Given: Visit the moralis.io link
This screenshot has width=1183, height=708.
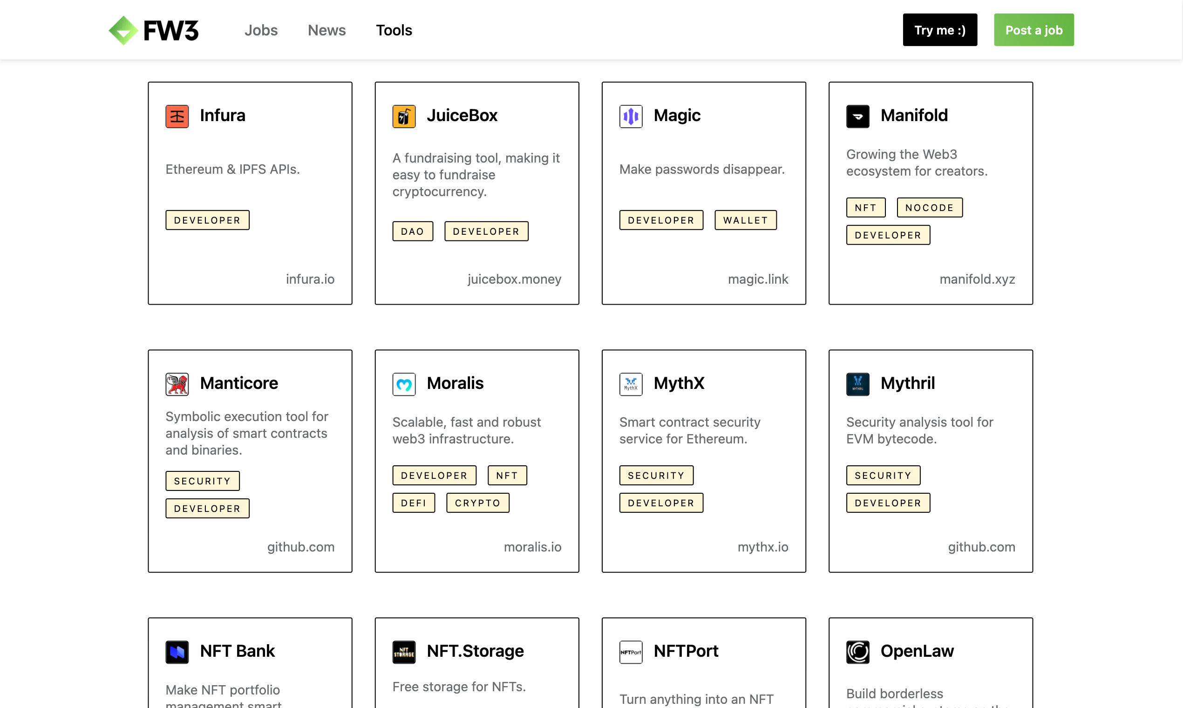Looking at the screenshot, I should click(x=533, y=547).
